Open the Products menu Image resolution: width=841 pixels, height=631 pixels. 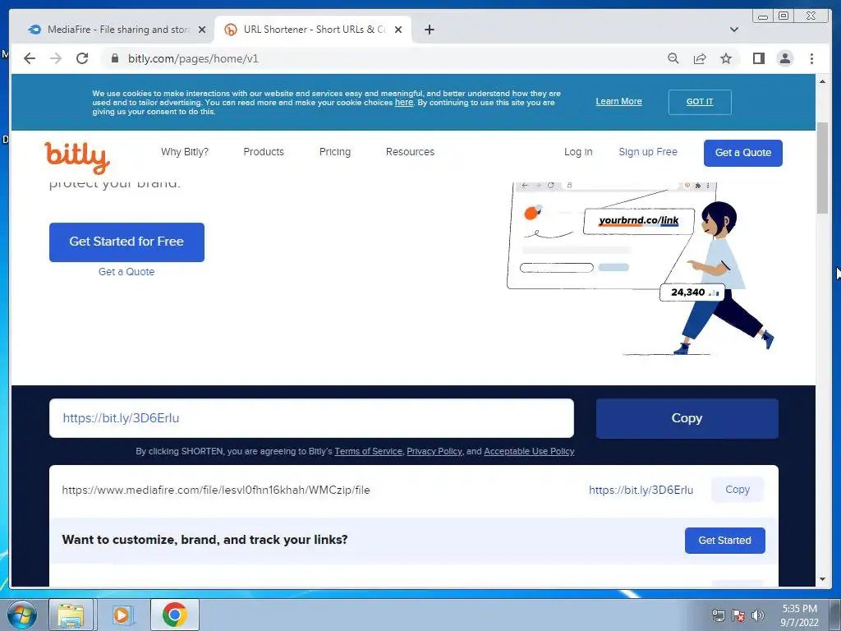(264, 152)
